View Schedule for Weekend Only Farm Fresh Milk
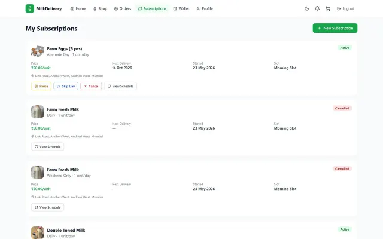Image resolution: width=383 pixels, height=239 pixels. [x=48, y=207]
